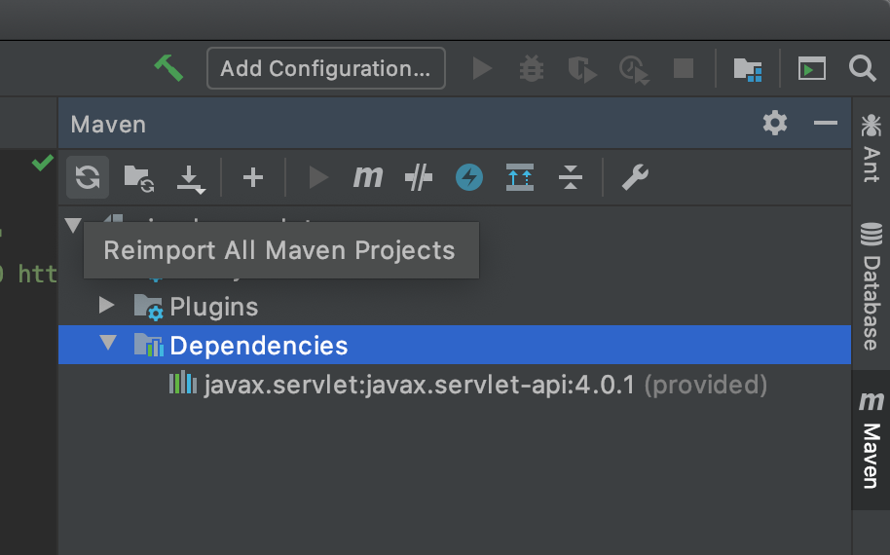Viewport: 890px width, 555px height.
Task: Toggle Skip Tests Mode lightning icon
Action: (469, 177)
